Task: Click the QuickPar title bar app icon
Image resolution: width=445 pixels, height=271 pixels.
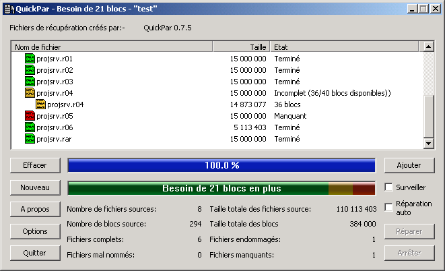Action: [9, 8]
